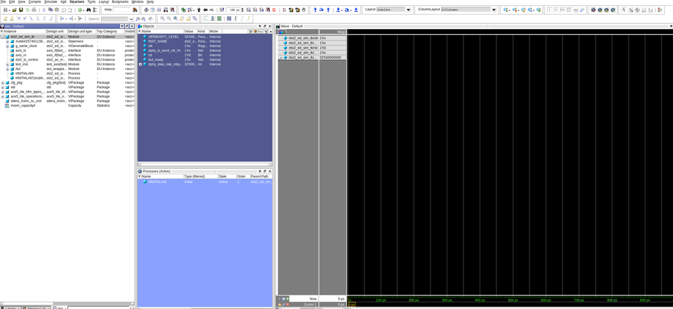This screenshot has height=309, width=673.
Task: Open the Tools menu
Action: [x=92, y=2]
